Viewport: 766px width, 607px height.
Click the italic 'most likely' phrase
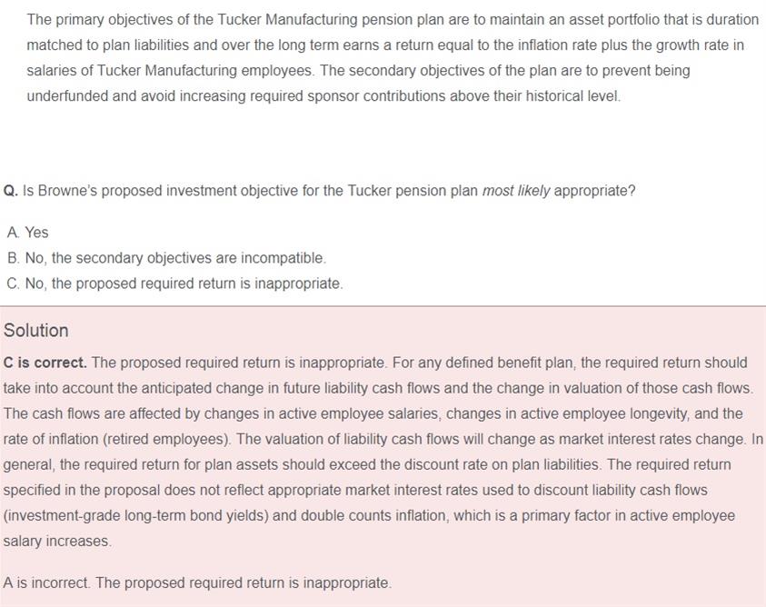[516, 190]
